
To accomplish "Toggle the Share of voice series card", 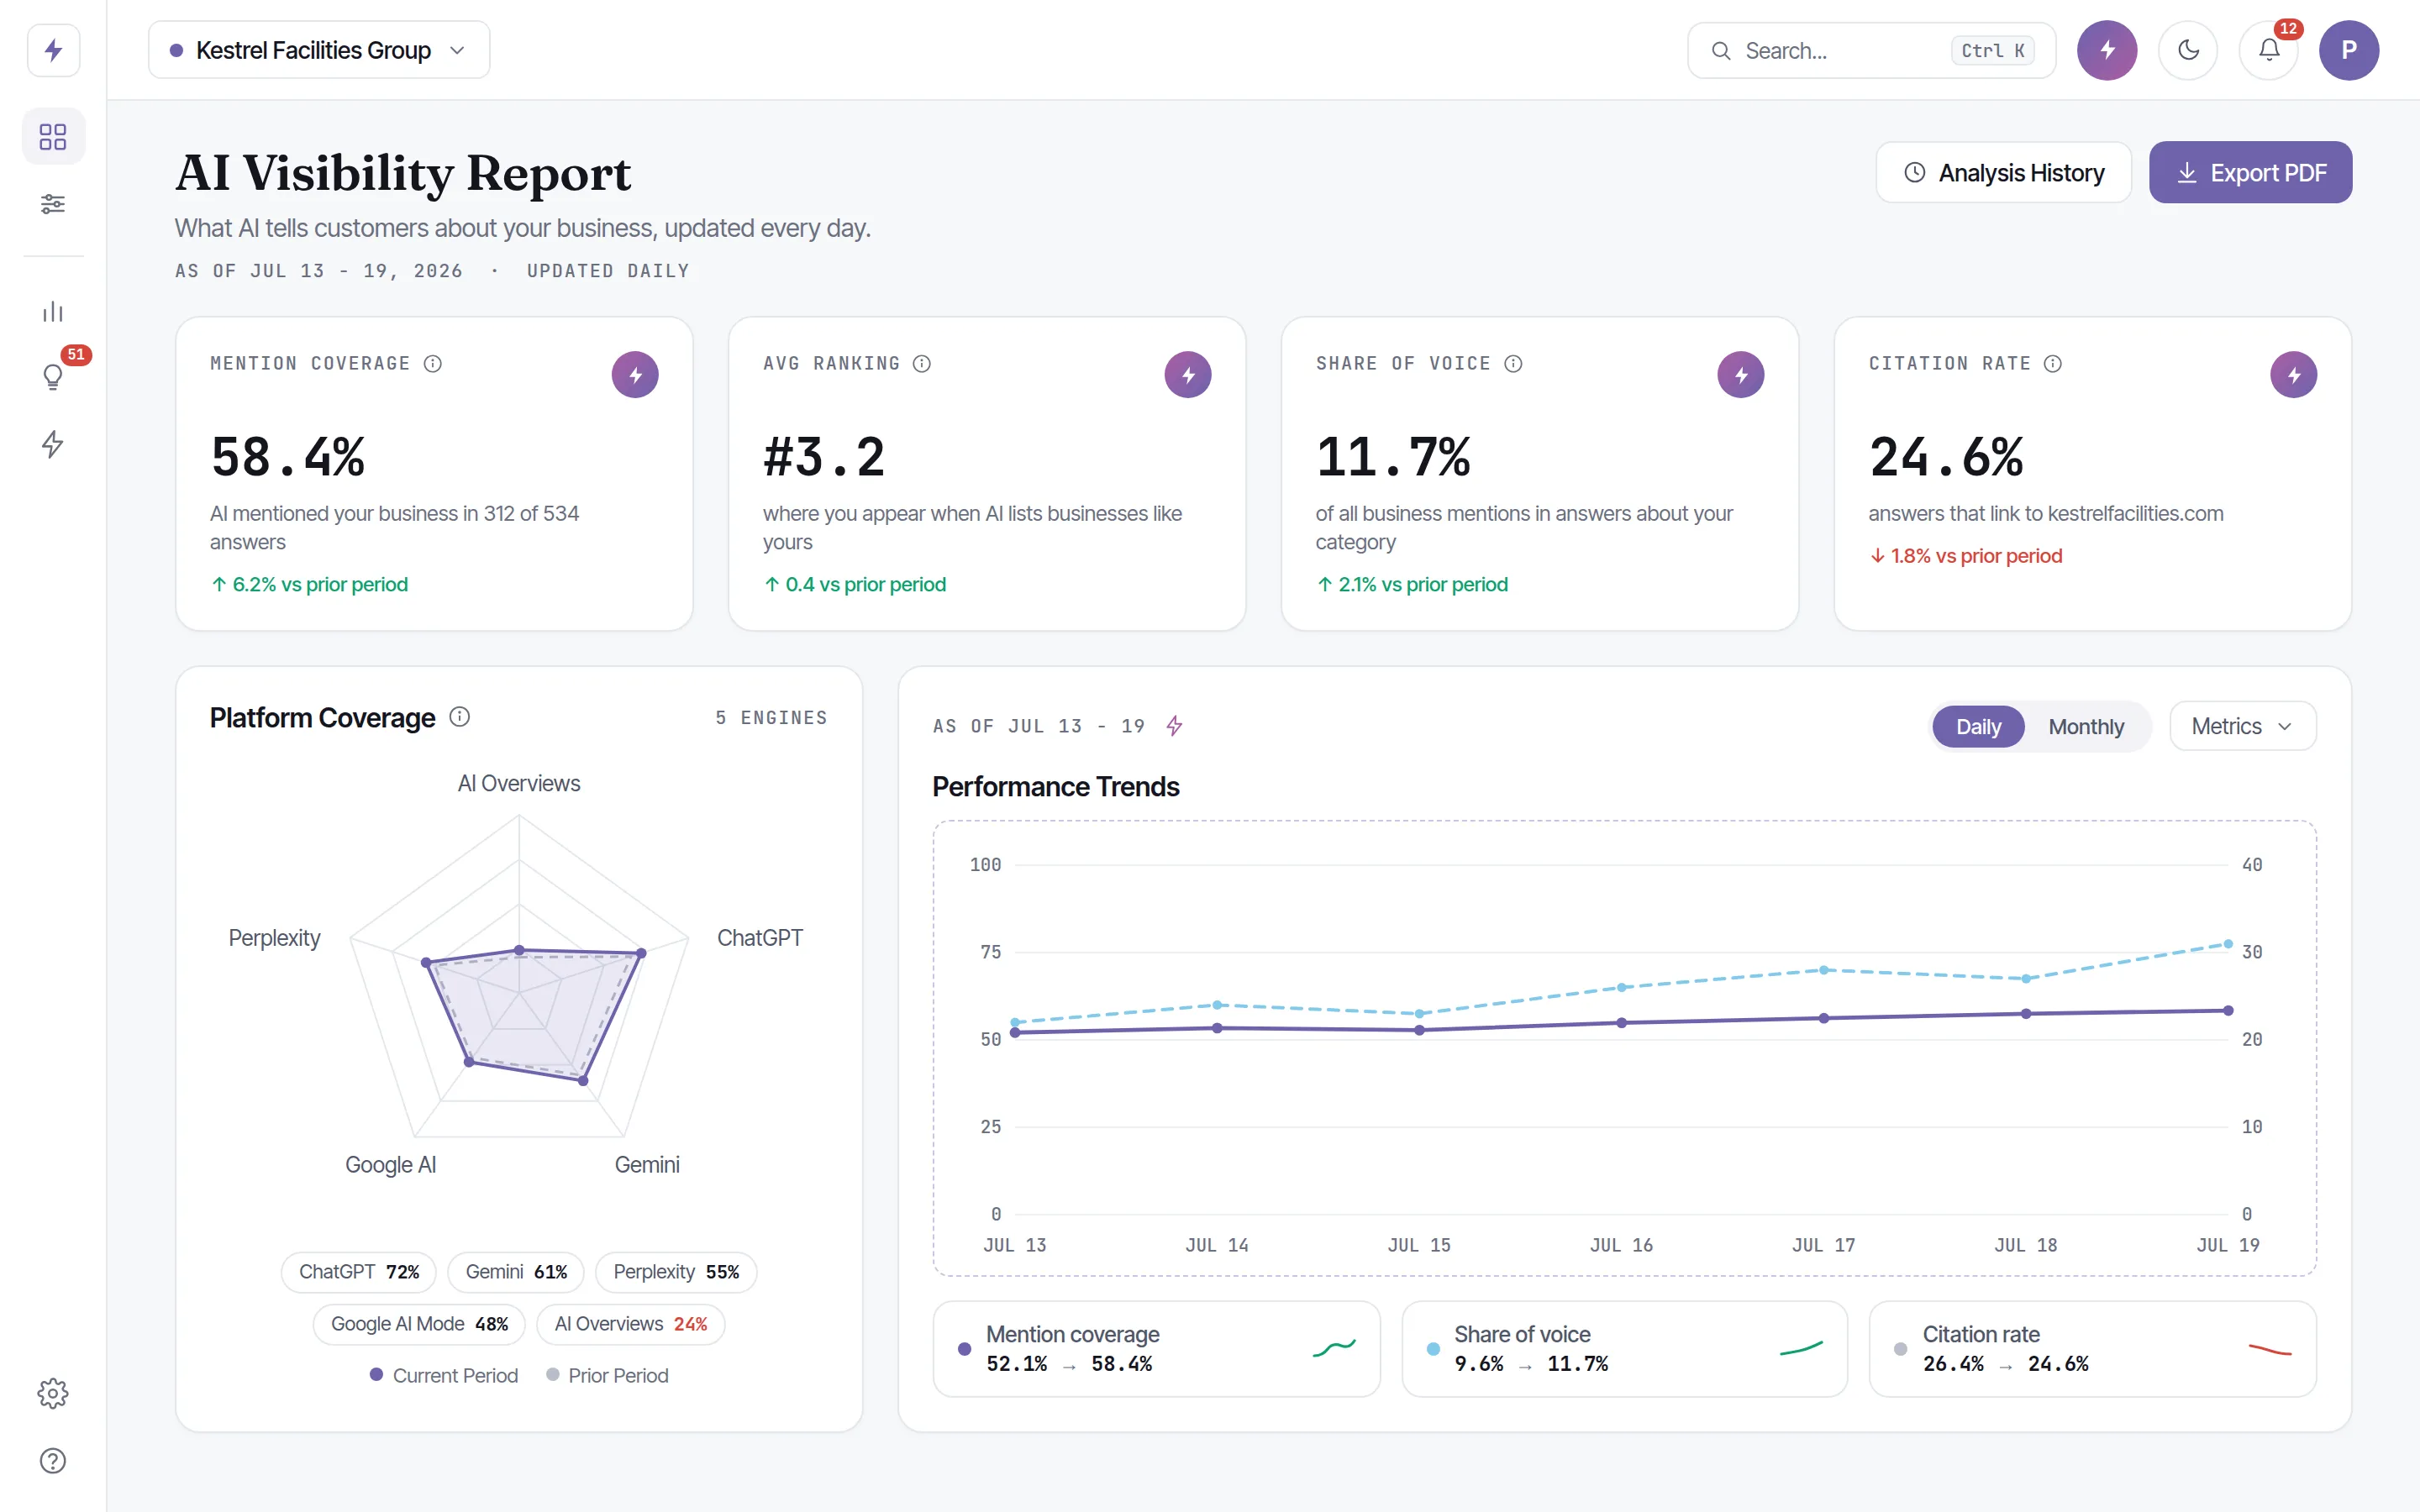I will 1624,1349.
